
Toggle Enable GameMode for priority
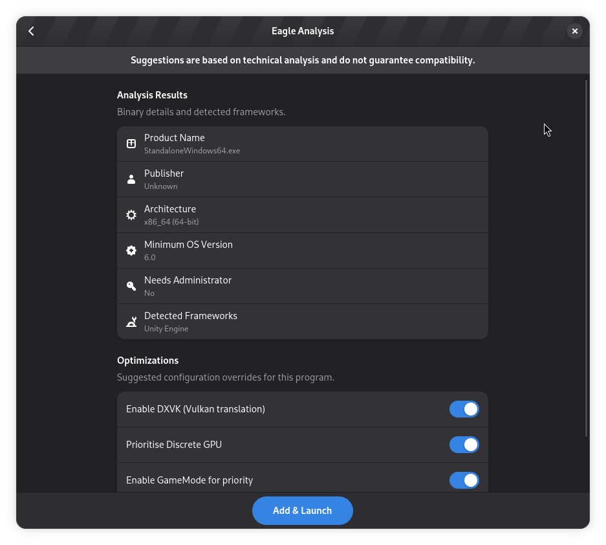[464, 480]
